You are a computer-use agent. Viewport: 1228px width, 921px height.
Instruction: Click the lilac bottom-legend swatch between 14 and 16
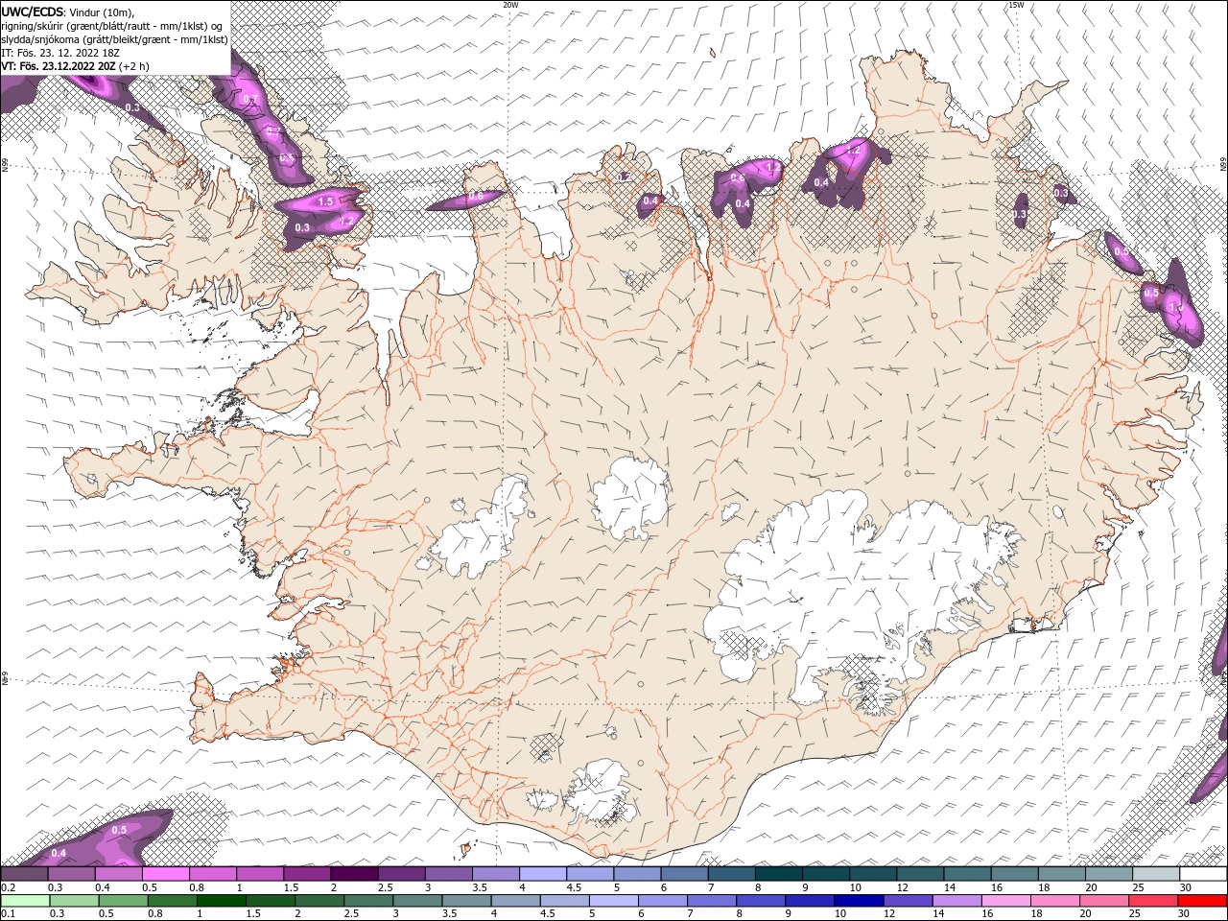pos(958,901)
